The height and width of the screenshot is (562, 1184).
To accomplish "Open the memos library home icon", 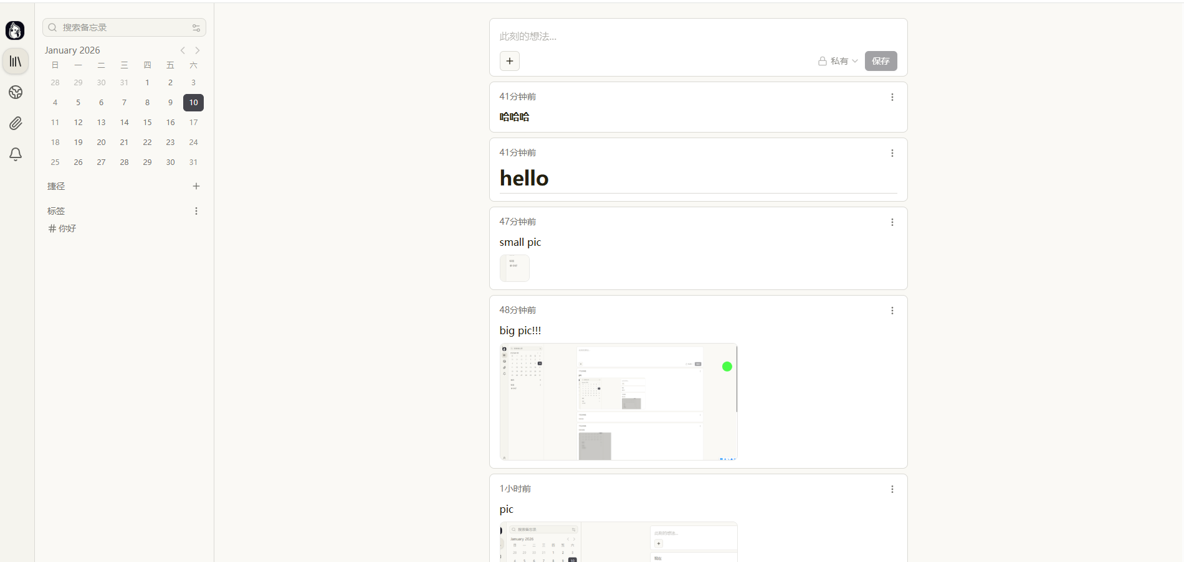I will coord(16,61).
